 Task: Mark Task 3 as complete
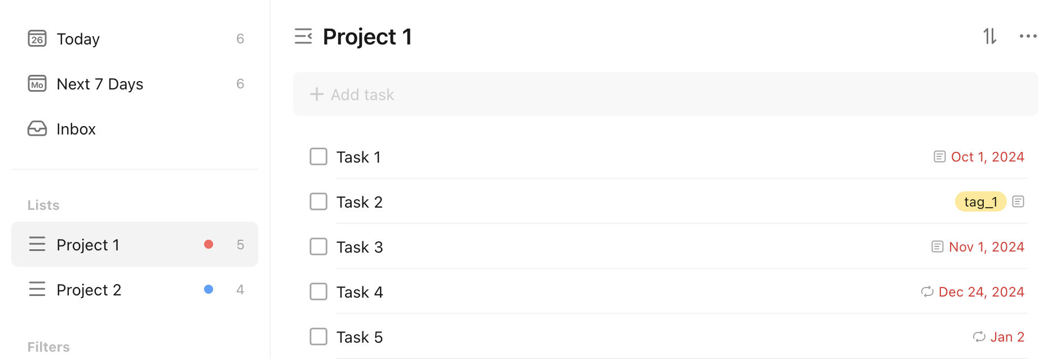click(319, 246)
